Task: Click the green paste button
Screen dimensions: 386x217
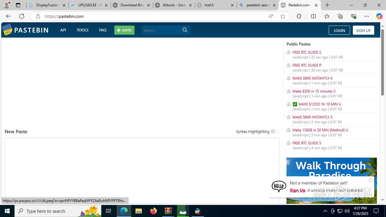Action: (x=124, y=30)
